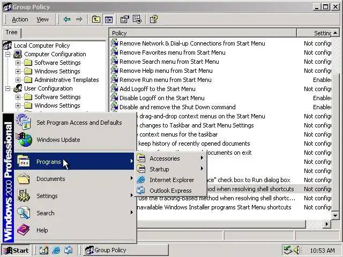Viewport: 343px width, 257px height.
Task: Click the Export List toolbar icon
Action: [137, 19]
